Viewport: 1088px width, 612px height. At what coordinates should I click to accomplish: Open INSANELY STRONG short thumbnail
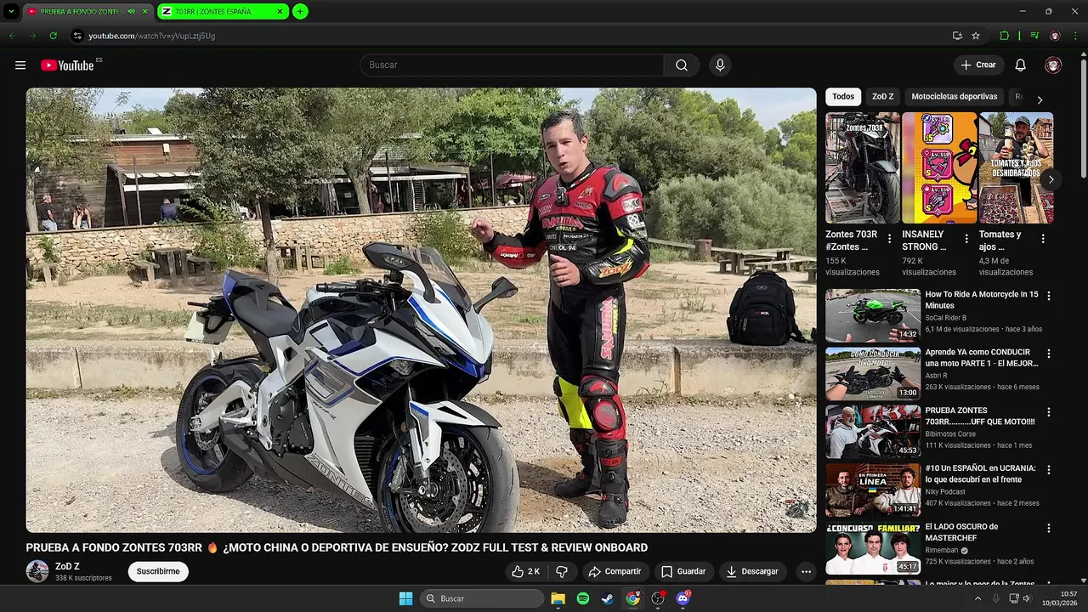coord(939,167)
